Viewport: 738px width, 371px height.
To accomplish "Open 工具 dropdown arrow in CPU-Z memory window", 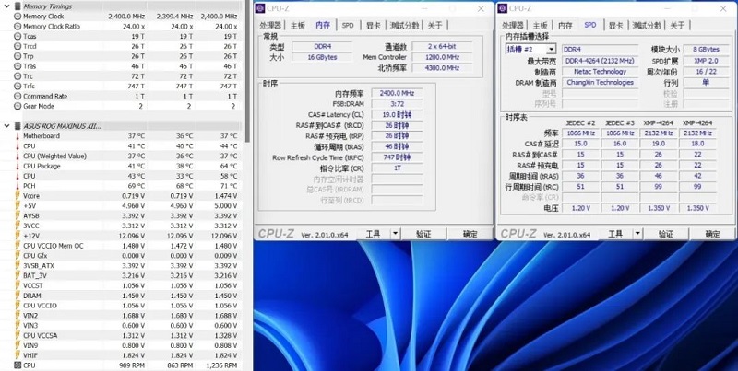I will (x=396, y=234).
